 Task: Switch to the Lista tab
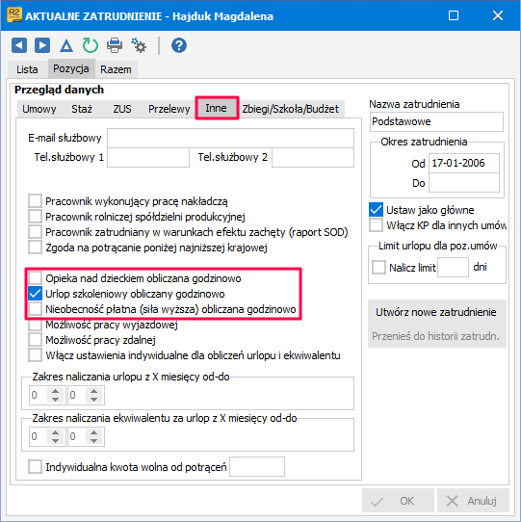(x=27, y=69)
